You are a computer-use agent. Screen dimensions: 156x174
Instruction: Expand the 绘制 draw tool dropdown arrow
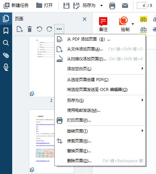(x=133, y=24)
